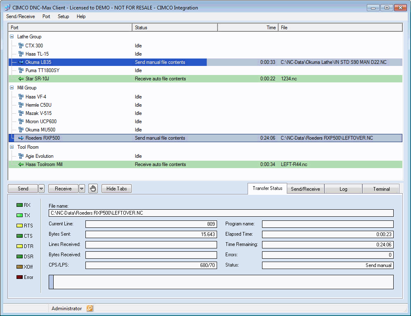Click the RX indicator light
411x316 pixels.
[x=20, y=205]
